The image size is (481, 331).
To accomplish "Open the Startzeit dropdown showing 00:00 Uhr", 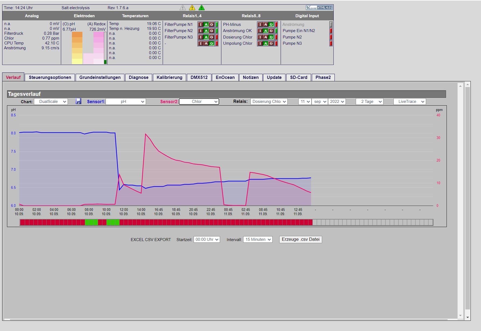I will pyautogui.click(x=207, y=239).
